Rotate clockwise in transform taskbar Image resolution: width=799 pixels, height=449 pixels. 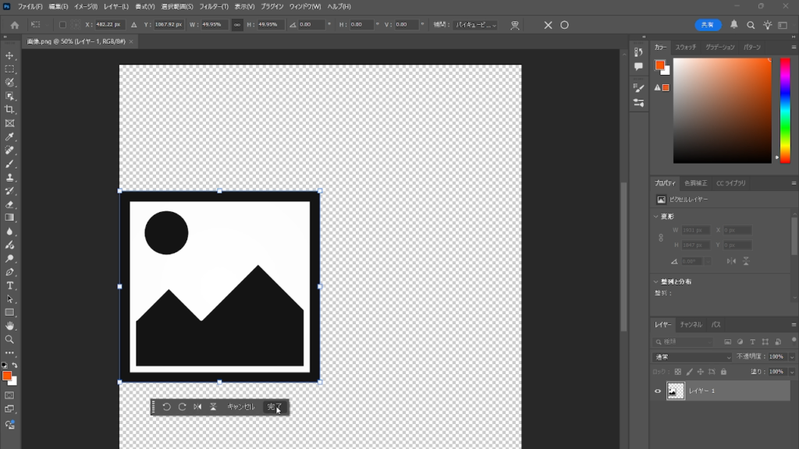182,407
